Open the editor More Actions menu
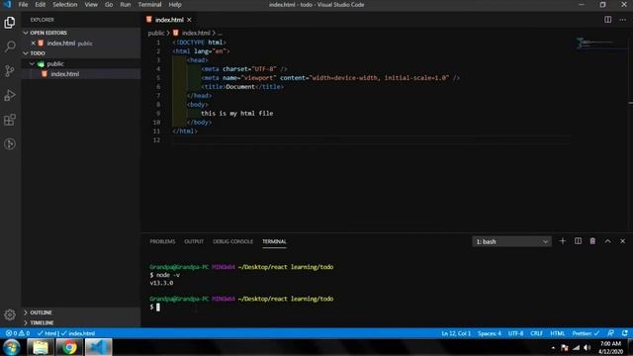Image resolution: width=633 pixels, height=356 pixels. point(622,20)
